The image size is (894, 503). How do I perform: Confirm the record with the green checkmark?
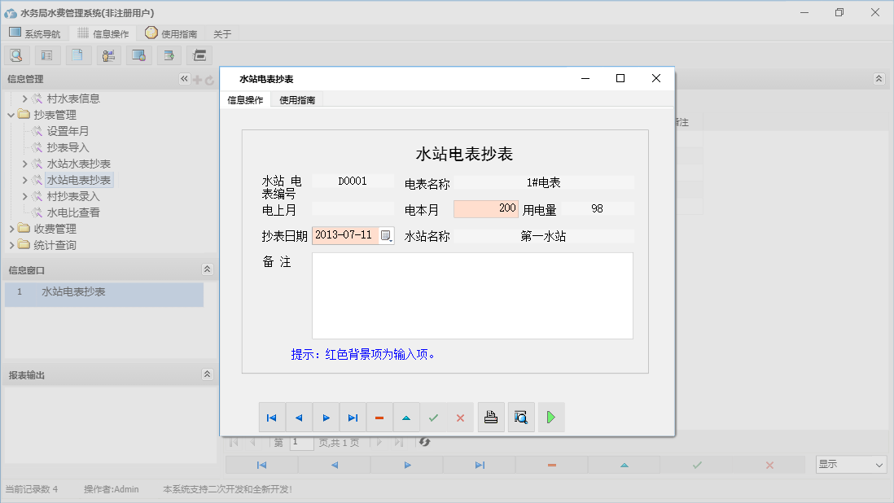(433, 417)
